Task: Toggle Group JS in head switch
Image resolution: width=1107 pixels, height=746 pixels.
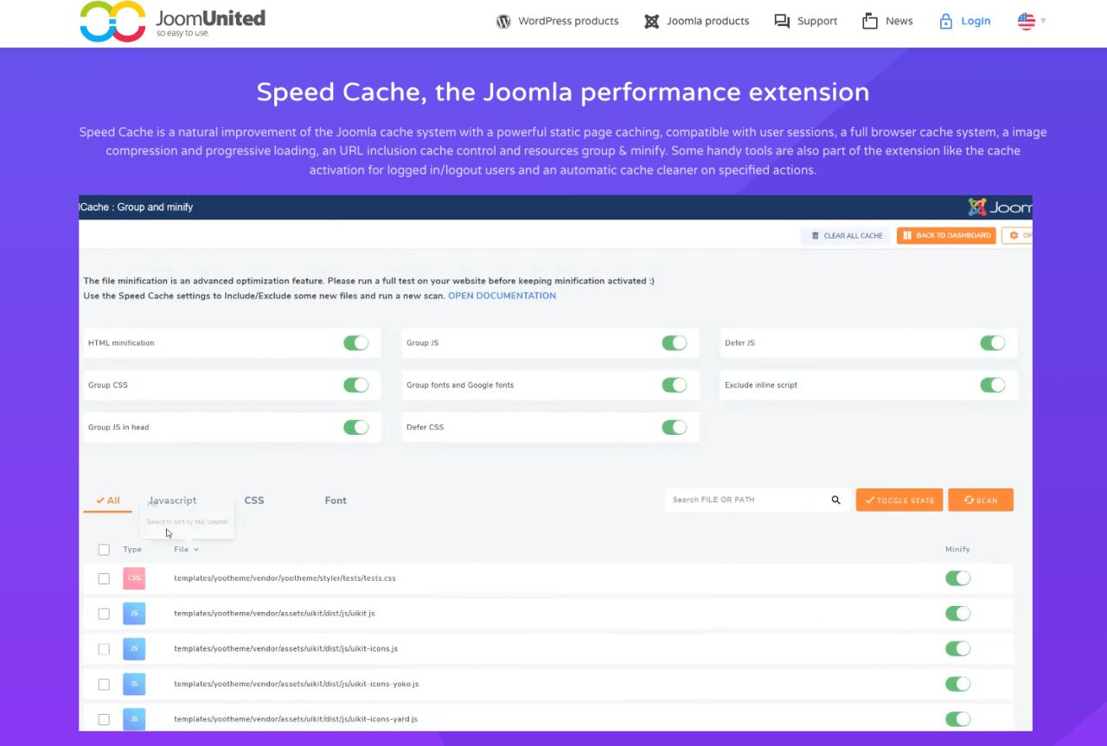Action: (x=356, y=427)
